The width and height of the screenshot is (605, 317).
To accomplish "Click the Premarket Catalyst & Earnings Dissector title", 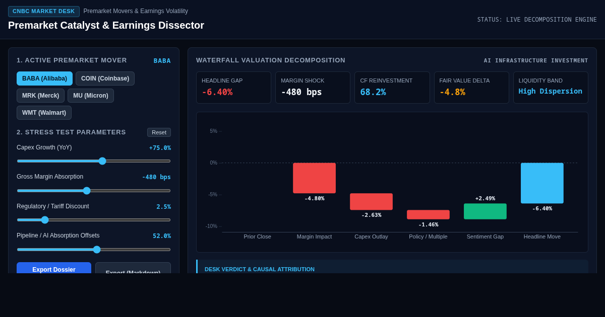I will [x=106, y=25].
